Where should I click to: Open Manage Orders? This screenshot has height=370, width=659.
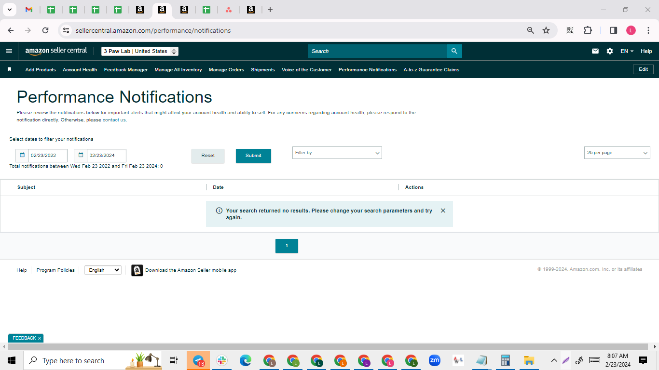pos(226,69)
